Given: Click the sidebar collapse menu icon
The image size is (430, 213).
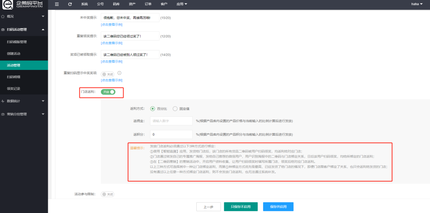Looking at the screenshot, I should [57, 4].
